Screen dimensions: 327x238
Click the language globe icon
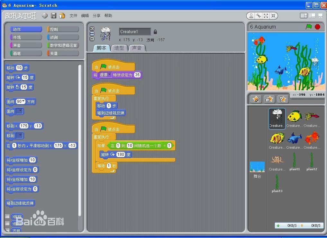pyautogui.click(x=45, y=15)
